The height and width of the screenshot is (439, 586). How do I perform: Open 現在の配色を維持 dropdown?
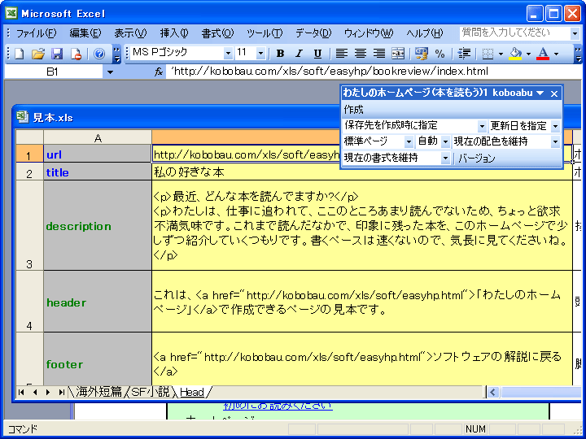(x=555, y=141)
